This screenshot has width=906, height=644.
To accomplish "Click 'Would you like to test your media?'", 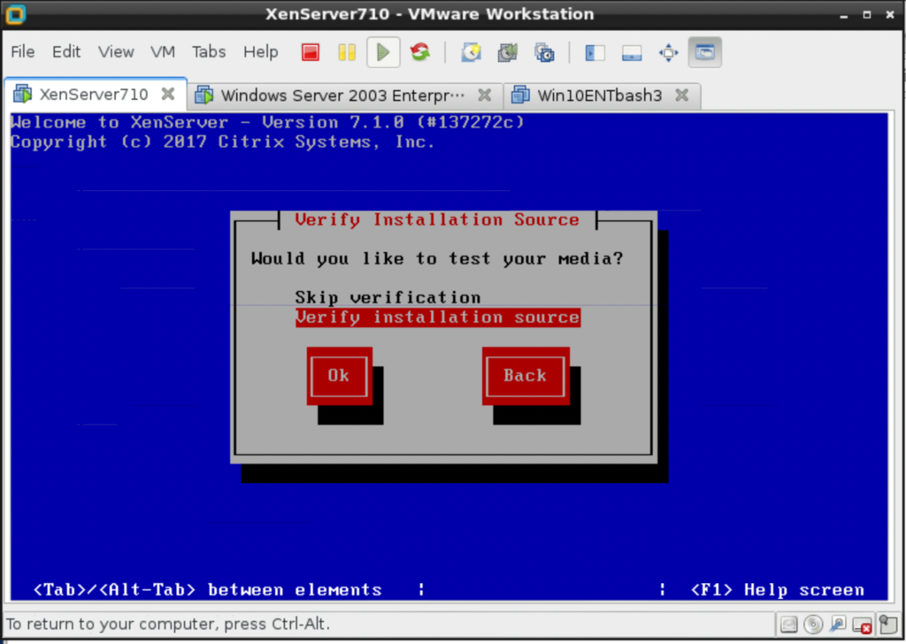I will [x=437, y=258].
